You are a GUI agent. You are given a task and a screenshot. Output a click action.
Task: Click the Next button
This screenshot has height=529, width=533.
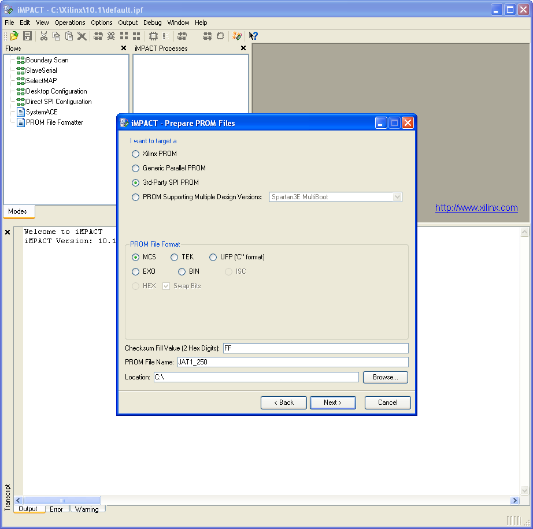[333, 403]
